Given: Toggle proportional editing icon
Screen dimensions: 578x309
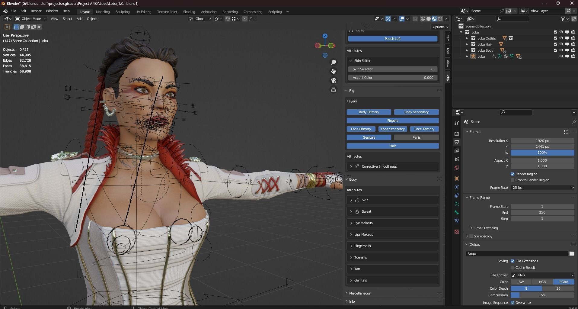Looking at the screenshot, I should tap(245, 19).
